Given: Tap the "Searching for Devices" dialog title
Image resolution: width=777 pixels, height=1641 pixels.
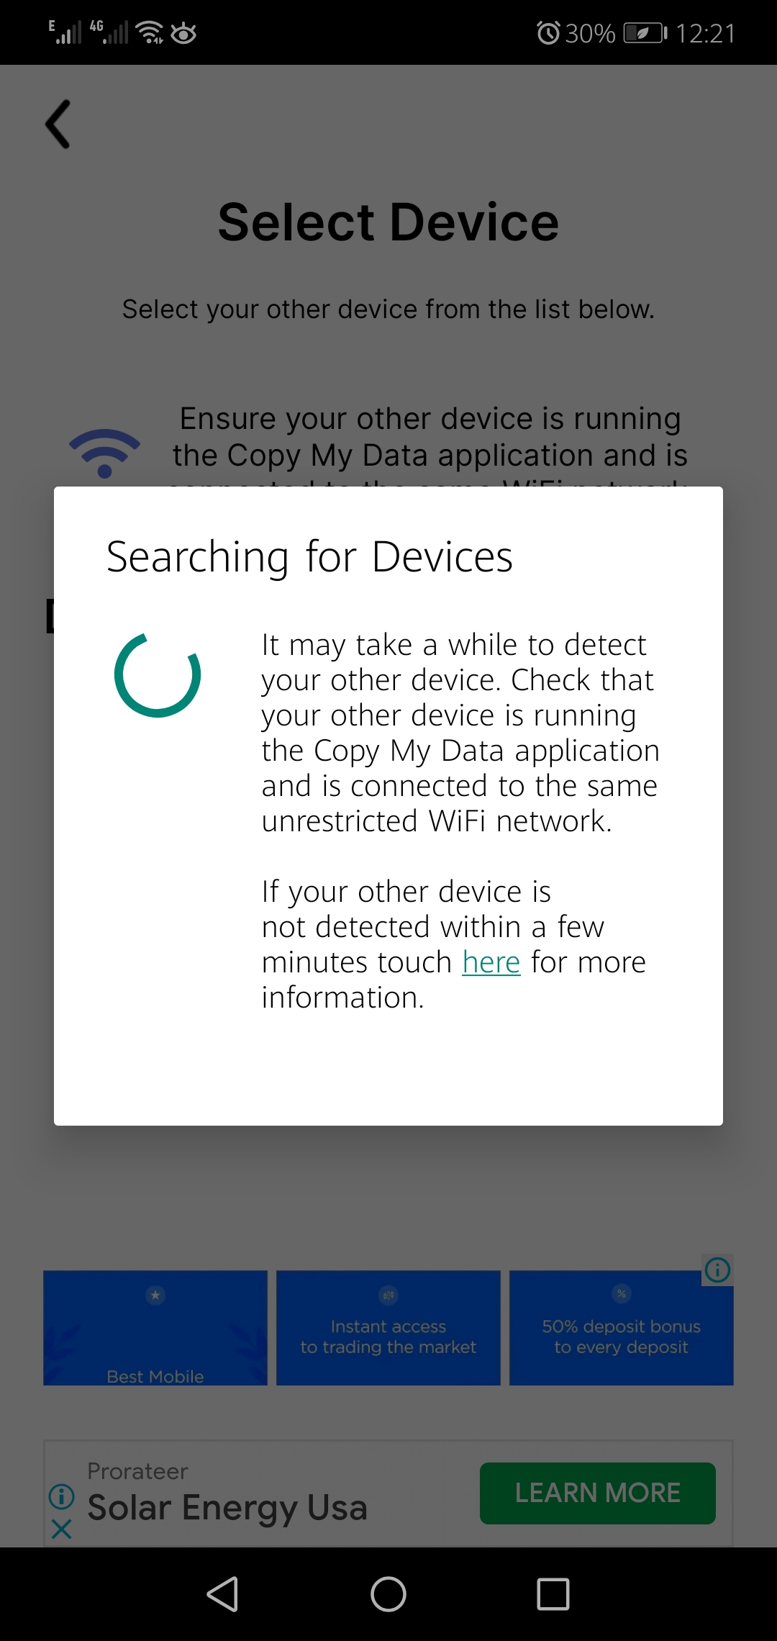Looking at the screenshot, I should point(309,557).
